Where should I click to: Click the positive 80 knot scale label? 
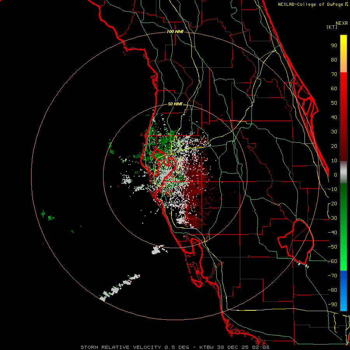coord(334,60)
